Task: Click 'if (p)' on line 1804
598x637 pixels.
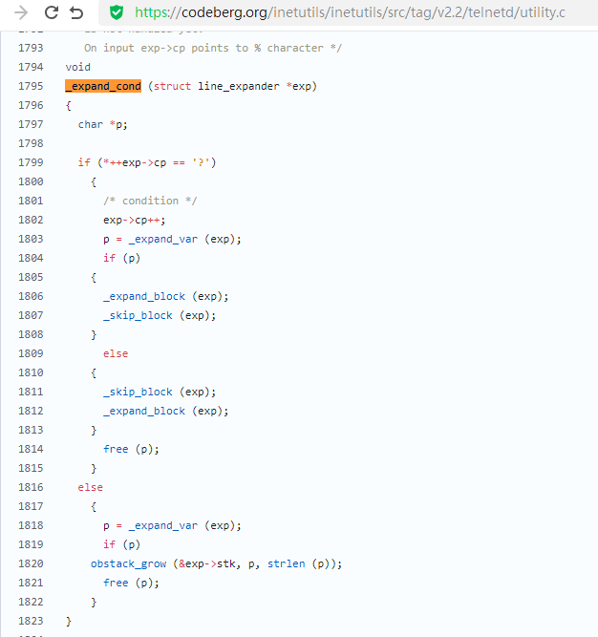Action: tap(121, 258)
